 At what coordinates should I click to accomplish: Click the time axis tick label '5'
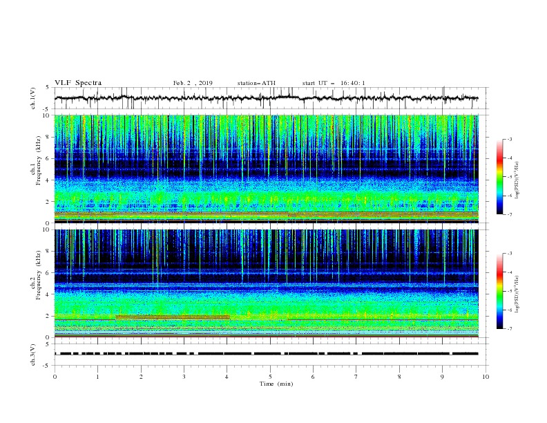[x=270, y=377]
